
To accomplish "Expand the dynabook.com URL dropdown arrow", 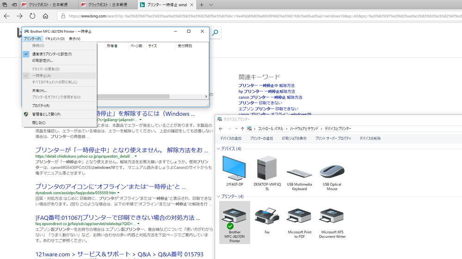I will pos(118,193).
